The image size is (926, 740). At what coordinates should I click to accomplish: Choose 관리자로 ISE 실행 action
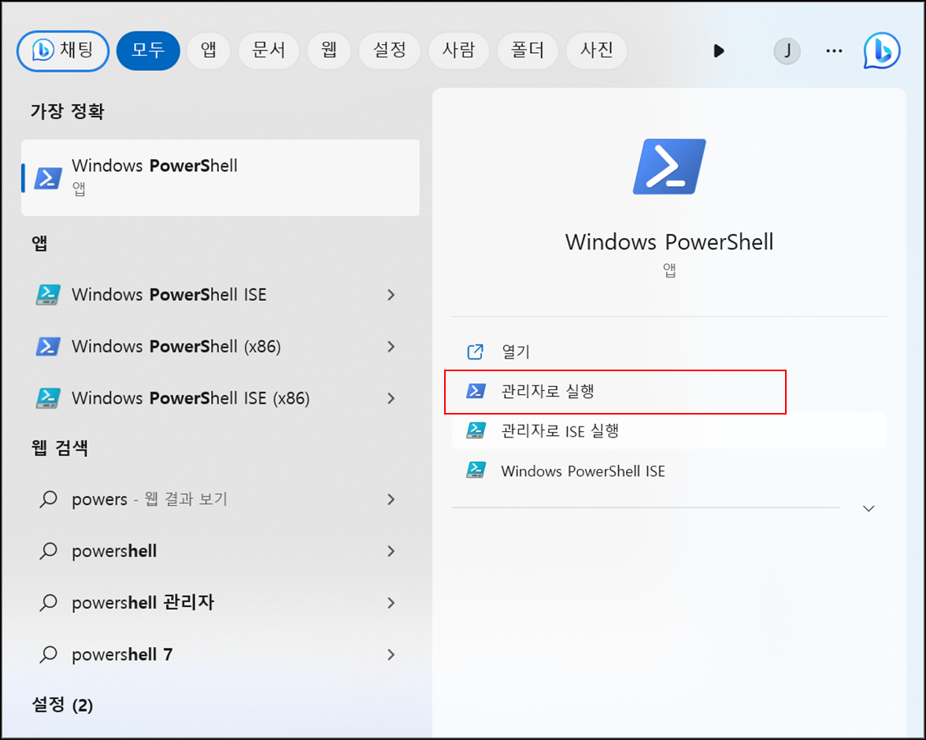pos(669,431)
